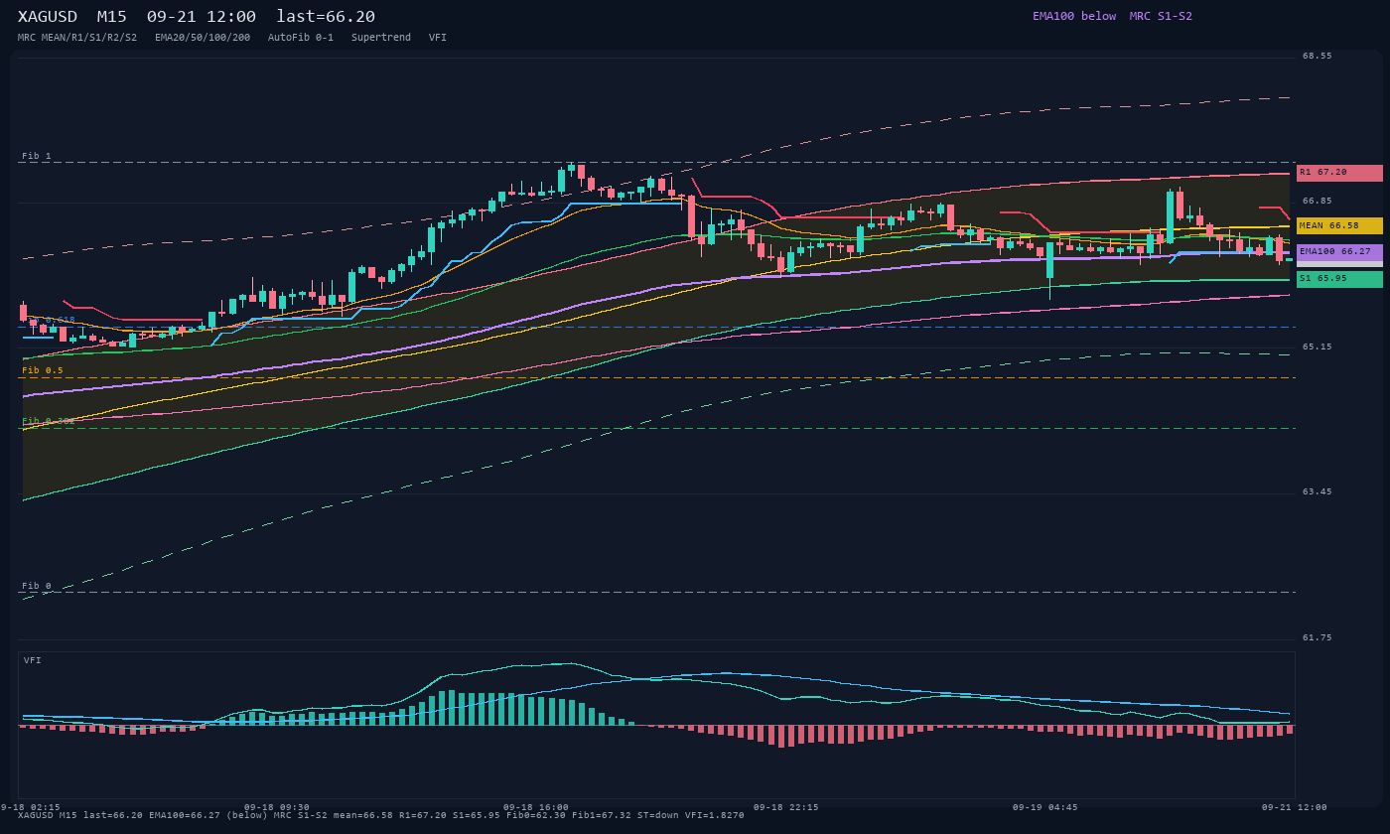
Task: Select the EMA100 66.27 price tag
Action: pyautogui.click(x=1339, y=252)
